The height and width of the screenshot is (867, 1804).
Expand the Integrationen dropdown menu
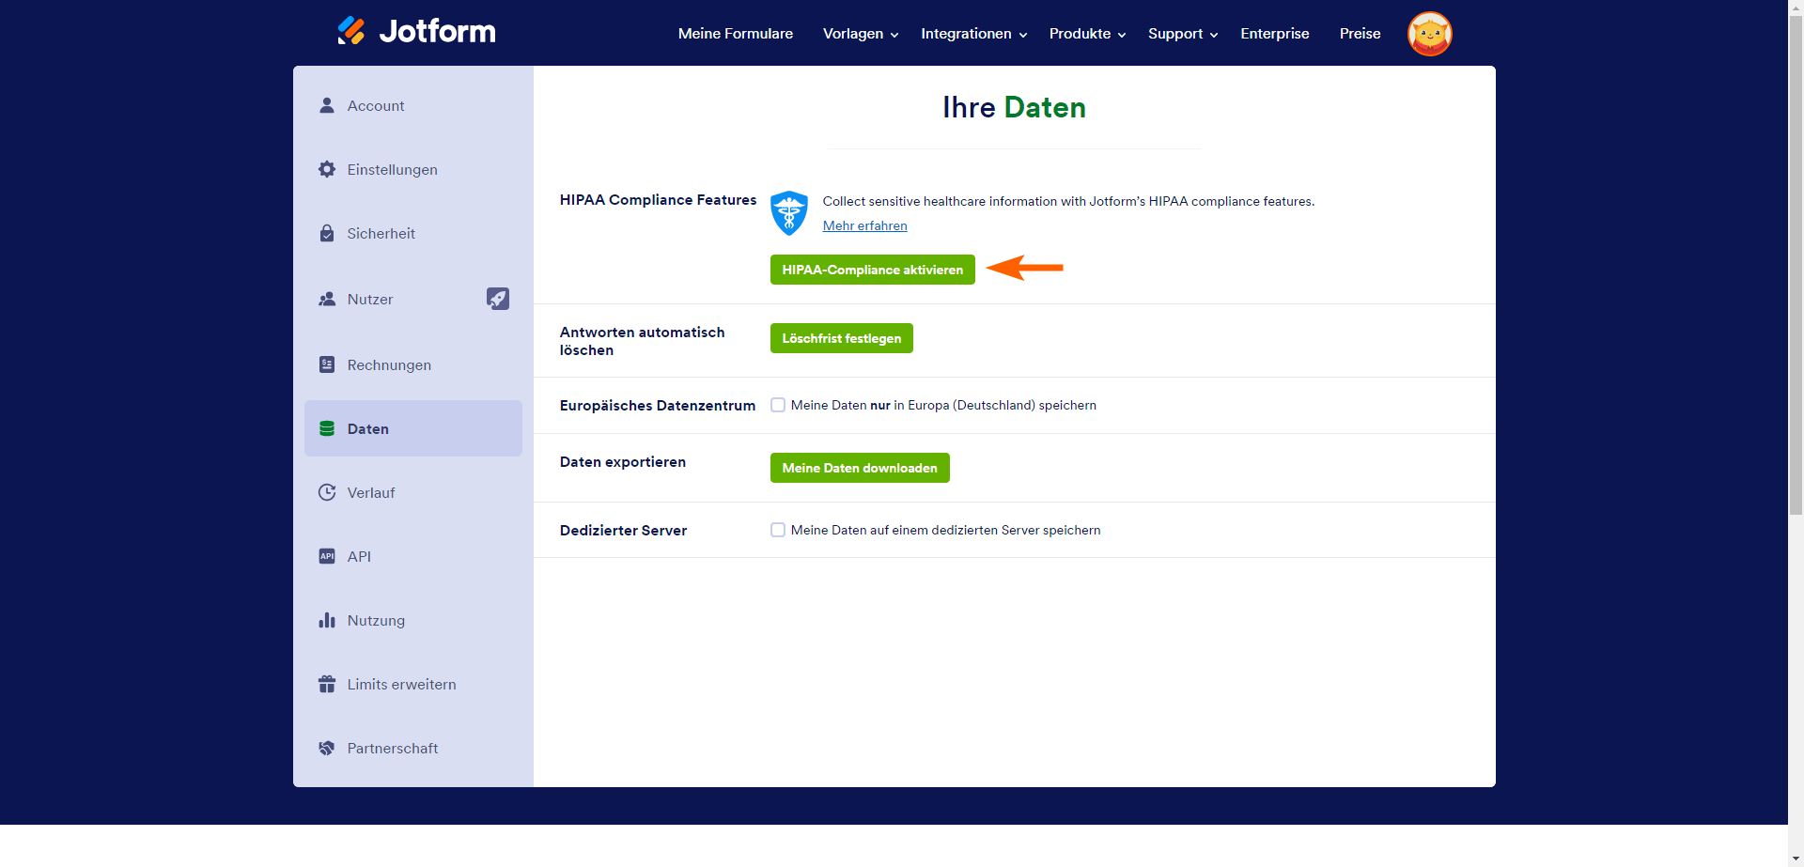(973, 34)
